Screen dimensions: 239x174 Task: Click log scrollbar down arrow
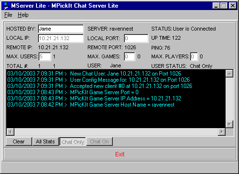coord(229,124)
